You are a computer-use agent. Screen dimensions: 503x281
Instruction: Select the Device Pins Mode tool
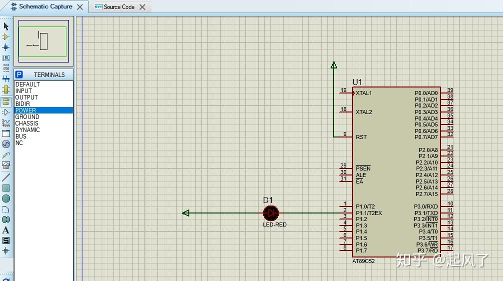(6, 112)
